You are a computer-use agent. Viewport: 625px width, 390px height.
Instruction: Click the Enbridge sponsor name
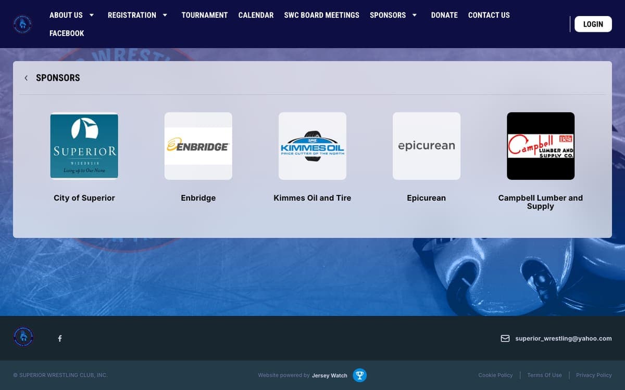tap(198, 198)
